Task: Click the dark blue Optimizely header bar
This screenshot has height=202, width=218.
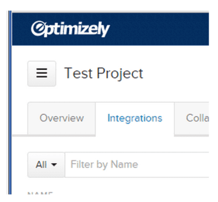Action: [111, 29]
